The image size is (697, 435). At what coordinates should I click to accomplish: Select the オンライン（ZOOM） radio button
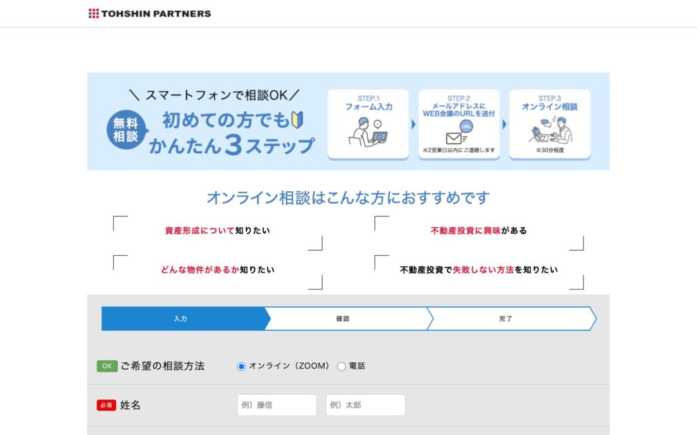tap(241, 366)
